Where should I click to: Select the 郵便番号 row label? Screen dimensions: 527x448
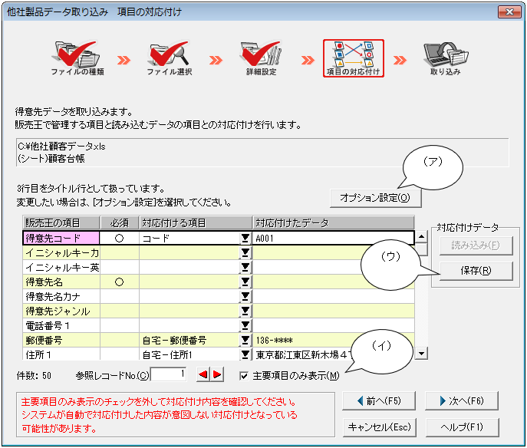pos(61,340)
